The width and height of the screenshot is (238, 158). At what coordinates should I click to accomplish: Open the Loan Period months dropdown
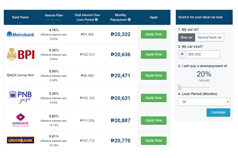[x=204, y=102]
